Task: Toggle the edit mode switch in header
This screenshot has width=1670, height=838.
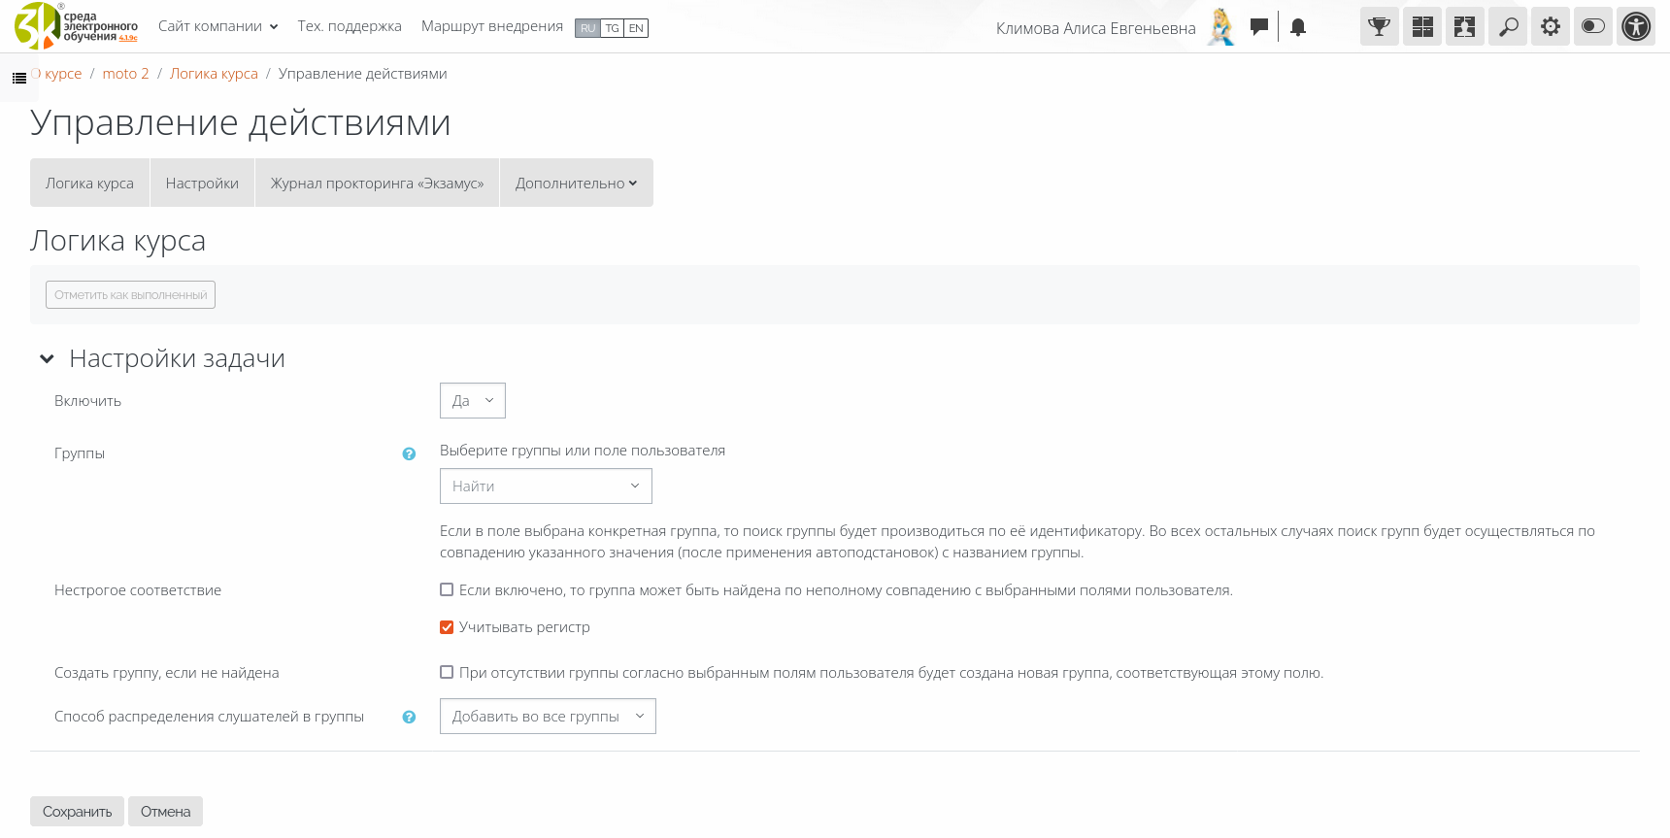Action: click(x=1592, y=27)
